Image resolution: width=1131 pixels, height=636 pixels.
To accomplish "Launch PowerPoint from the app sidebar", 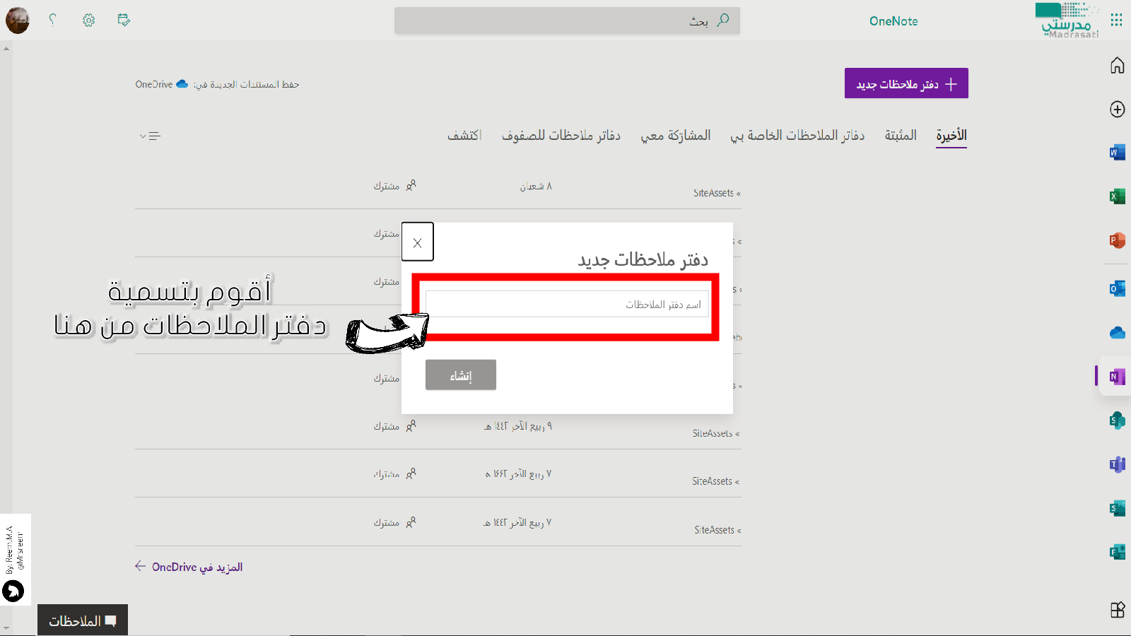I will (1117, 240).
